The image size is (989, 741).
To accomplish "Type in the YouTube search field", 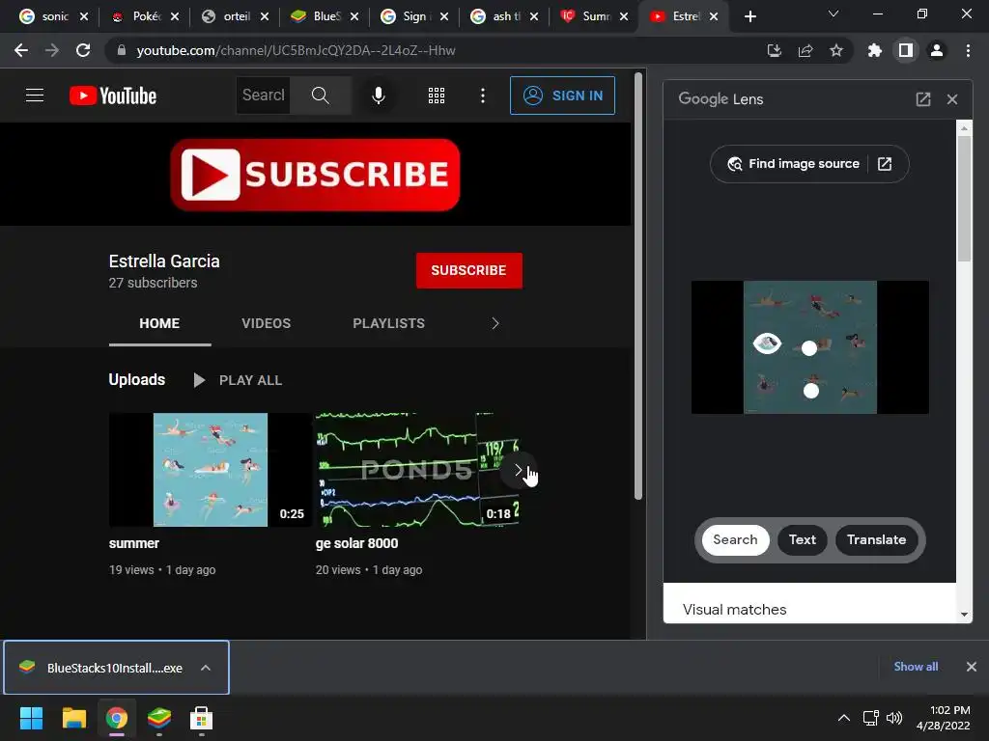I will click(x=263, y=96).
